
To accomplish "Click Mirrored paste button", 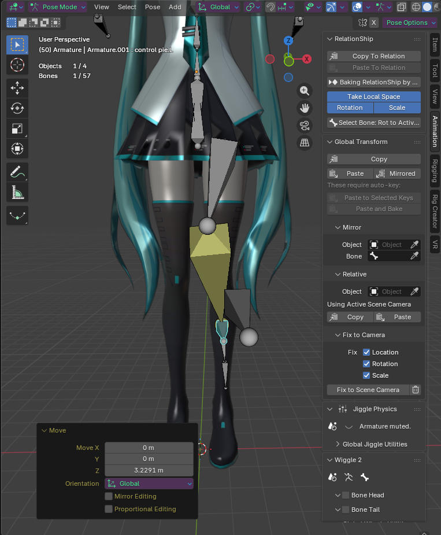I will [x=397, y=174].
